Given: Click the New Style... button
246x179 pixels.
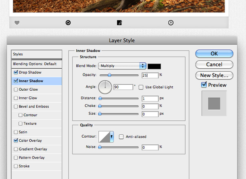Looking at the screenshot, I should [214, 75].
